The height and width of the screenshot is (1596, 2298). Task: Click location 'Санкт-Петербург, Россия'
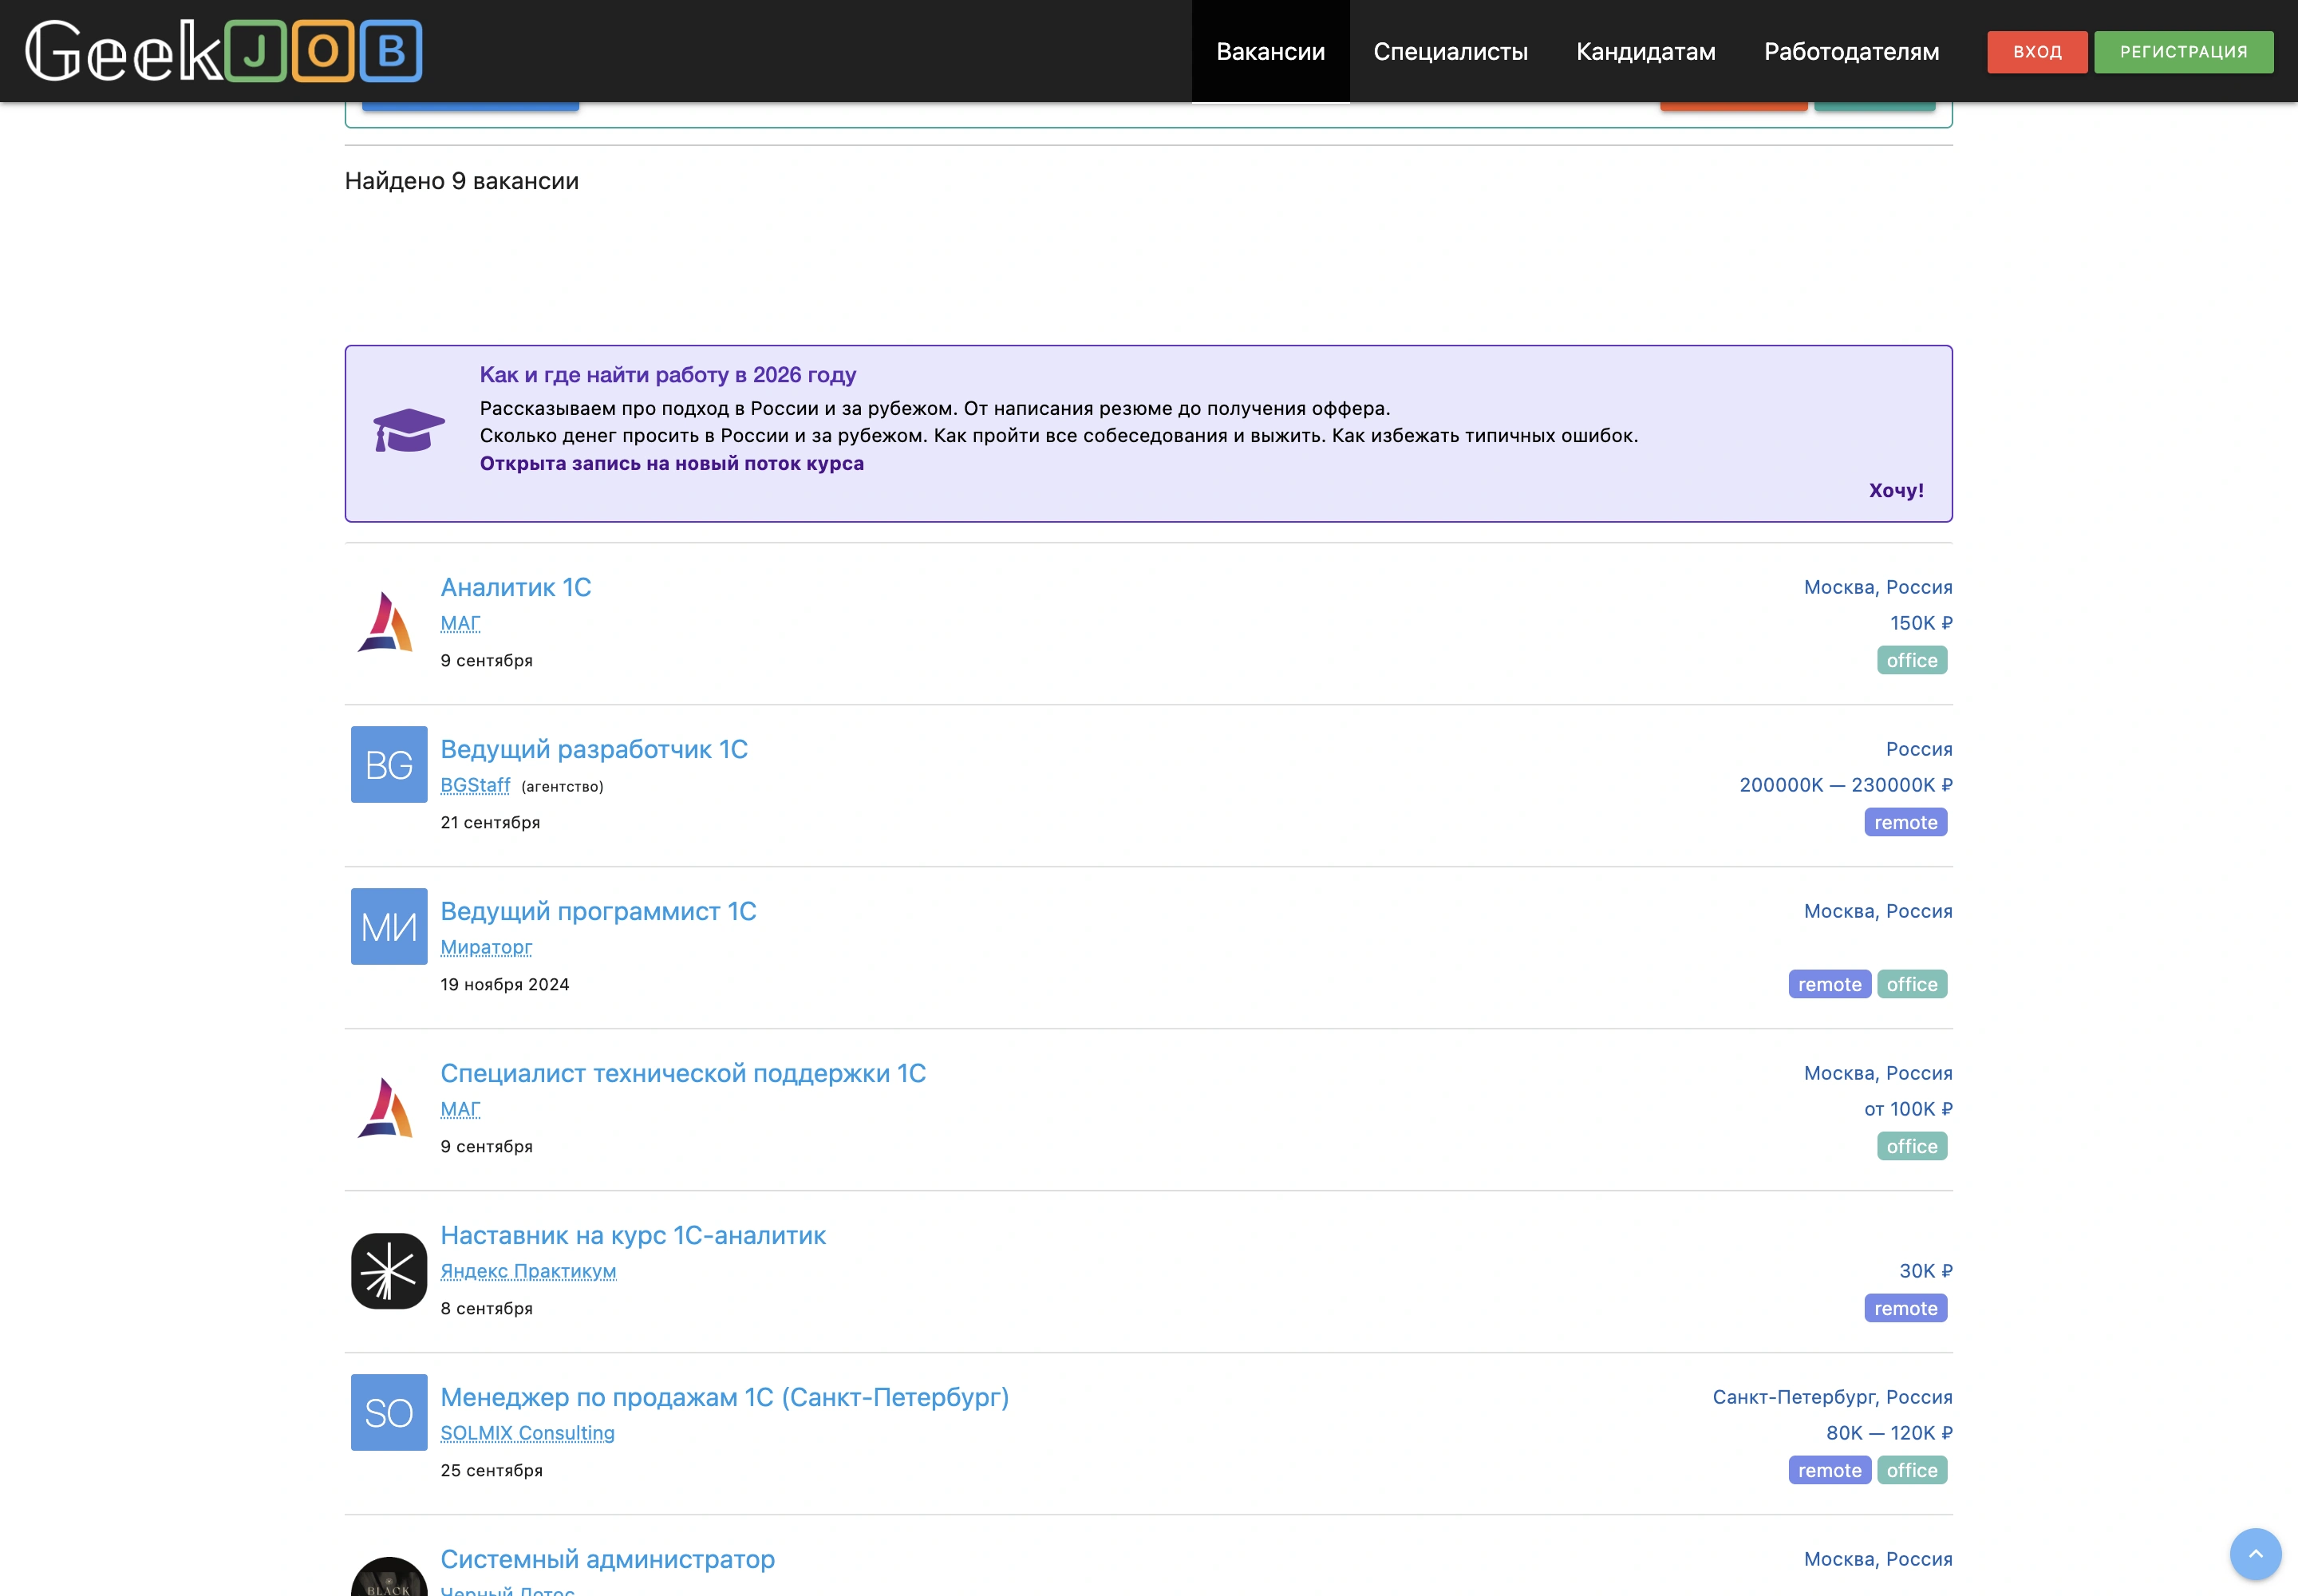[x=1832, y=1397]
